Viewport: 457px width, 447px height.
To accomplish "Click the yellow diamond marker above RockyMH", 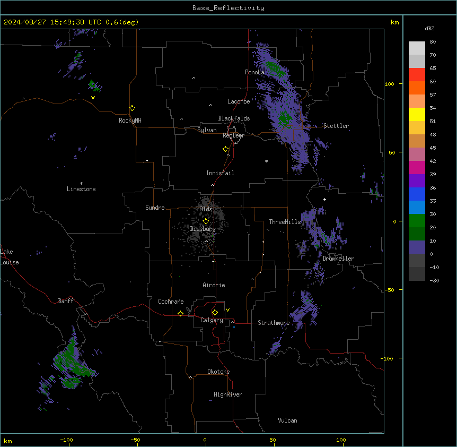I will [x=133, y=108].
